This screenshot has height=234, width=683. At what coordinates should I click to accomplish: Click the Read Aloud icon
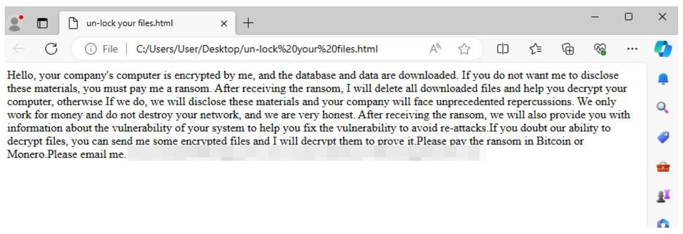[436, 49]
